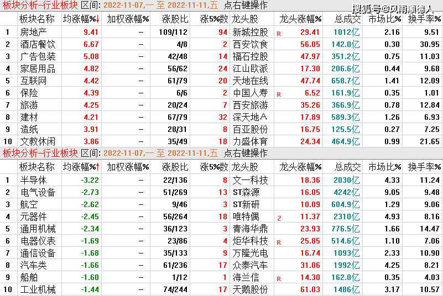The image size is (443, 296).
Task: Select the 房地产 sector row
Action: (x=33, y=32)
